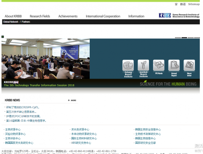Open the News letter icon

point(189,68)
